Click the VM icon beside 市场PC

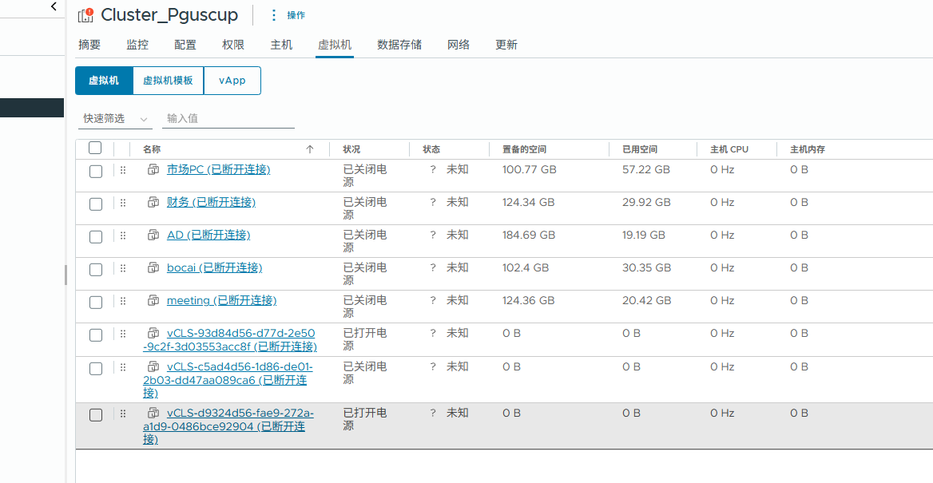point(153,169)
